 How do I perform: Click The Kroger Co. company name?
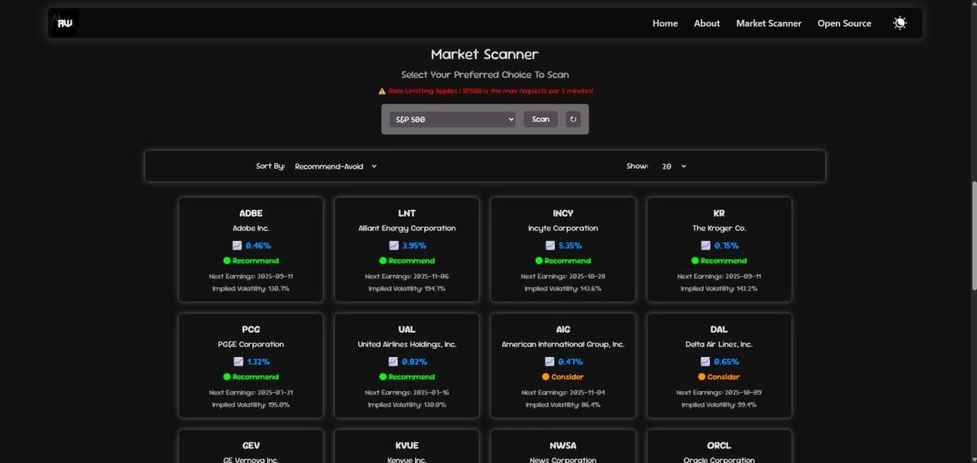(x=719, y=228)
